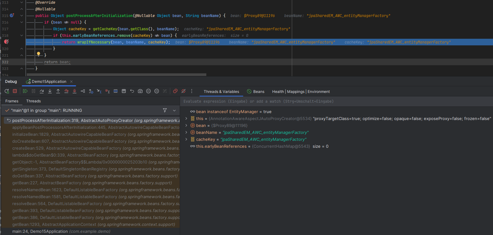Click Step Out arrow icon
The width and height of the screenshot is (493, 235).
tap(58, 91)
